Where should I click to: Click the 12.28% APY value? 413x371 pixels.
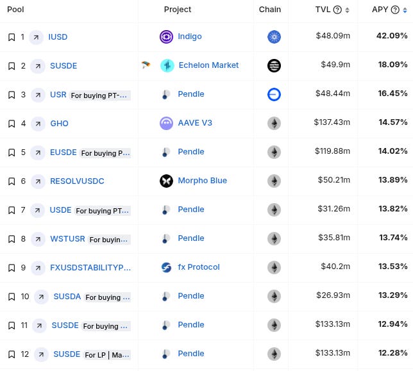click(x=393, y=353)
